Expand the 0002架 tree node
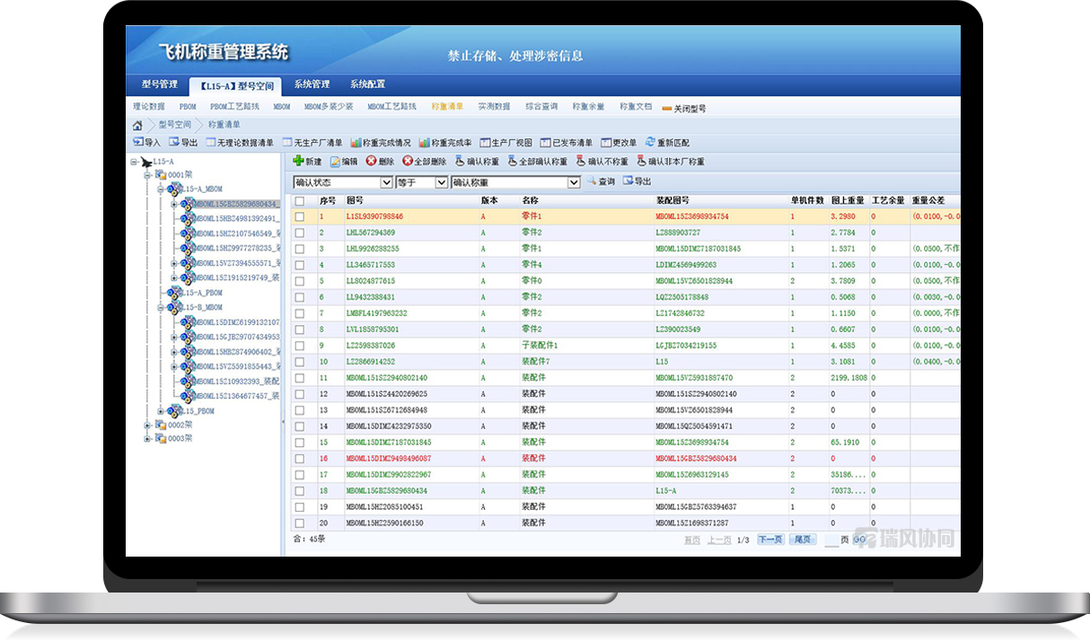Image resolution: width=1090 pixels, height=641 pixels. [147, 425]
